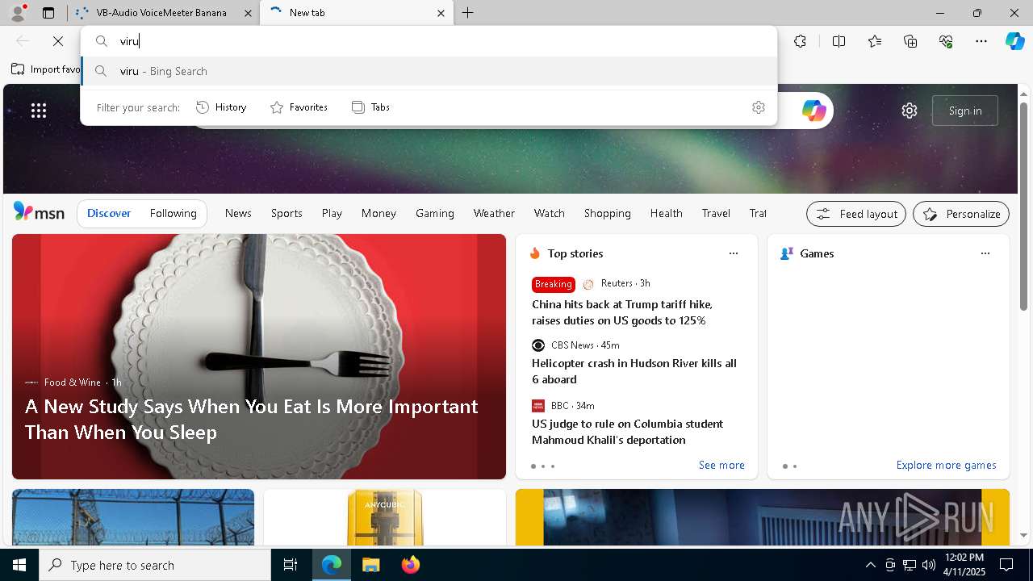Open the Travel category
The height and width of the screenshot is (581, 1033).
click(716, 213)
